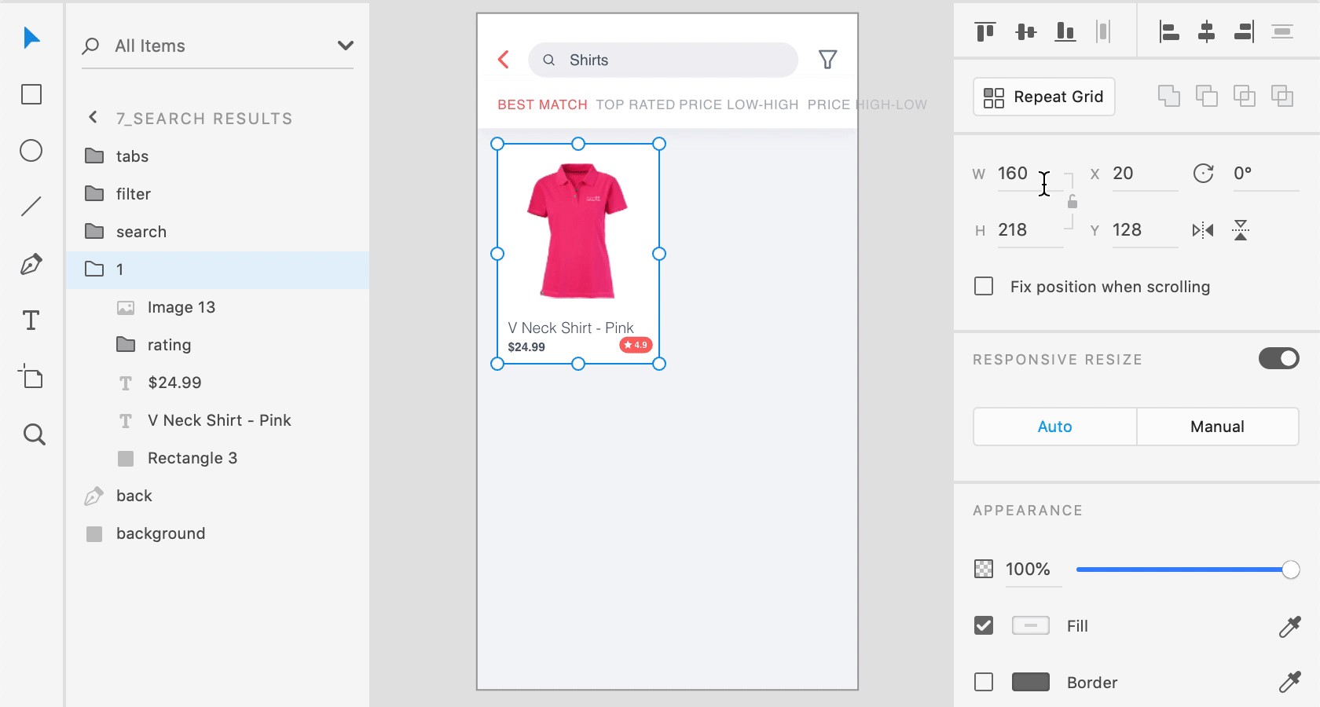Click the width field showing 160

[x=1030, y=174]
